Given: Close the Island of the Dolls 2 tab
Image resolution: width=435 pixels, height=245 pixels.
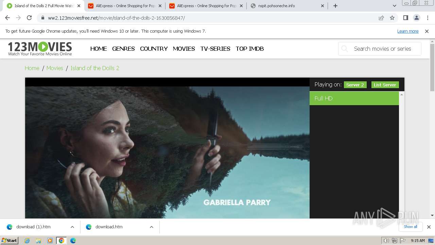Looking at the screenshot, I should [79, 6].
